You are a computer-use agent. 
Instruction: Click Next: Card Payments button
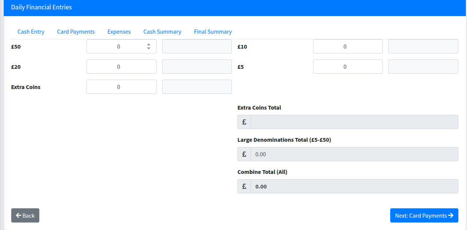[x=424, y=215]
